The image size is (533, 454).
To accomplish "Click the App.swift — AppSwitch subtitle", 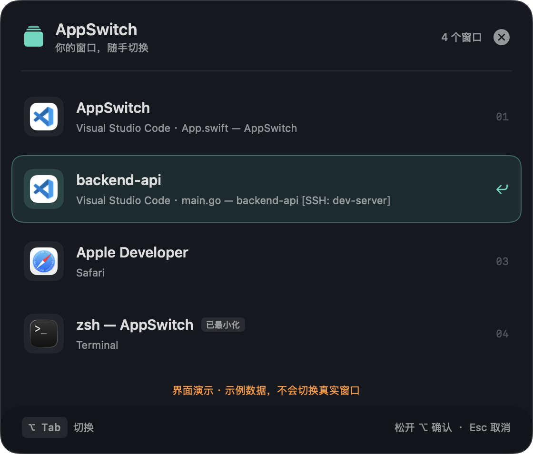I will pos(187,128).
